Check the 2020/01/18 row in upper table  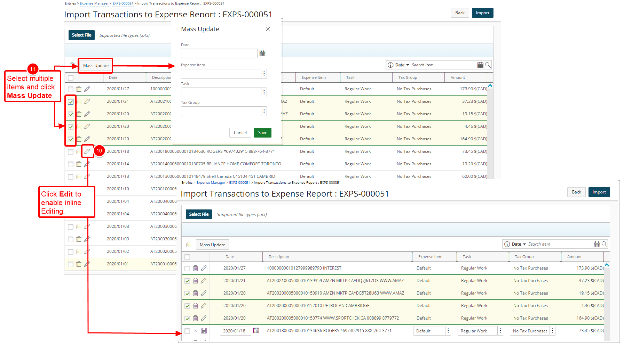pyautogui.click(x=71, y=152)
